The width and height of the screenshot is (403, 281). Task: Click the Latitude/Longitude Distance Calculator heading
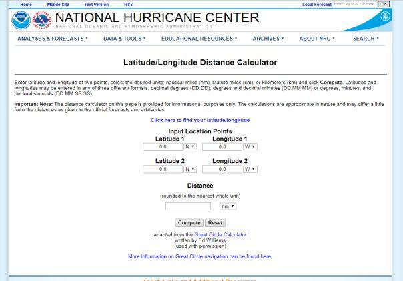click(200, 63)
